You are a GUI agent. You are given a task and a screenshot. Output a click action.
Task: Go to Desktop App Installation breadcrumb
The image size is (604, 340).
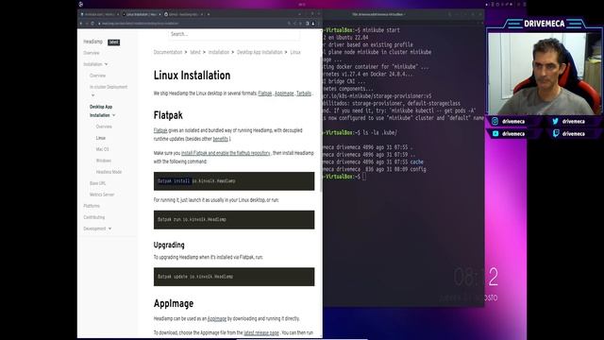pyautogui.click(x=260, y=52)
